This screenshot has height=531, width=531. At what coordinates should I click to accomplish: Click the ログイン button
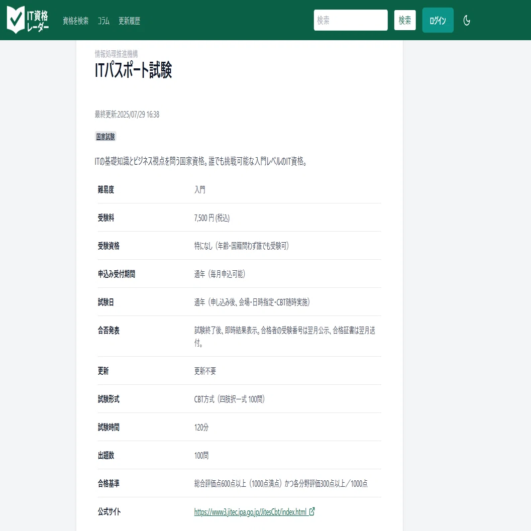point(438,20)
